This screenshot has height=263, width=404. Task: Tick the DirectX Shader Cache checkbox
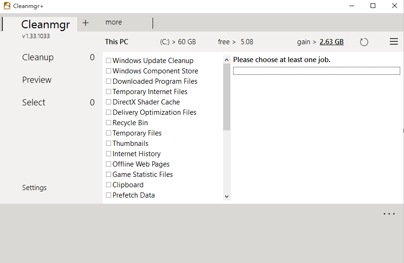tap(109, 102)
